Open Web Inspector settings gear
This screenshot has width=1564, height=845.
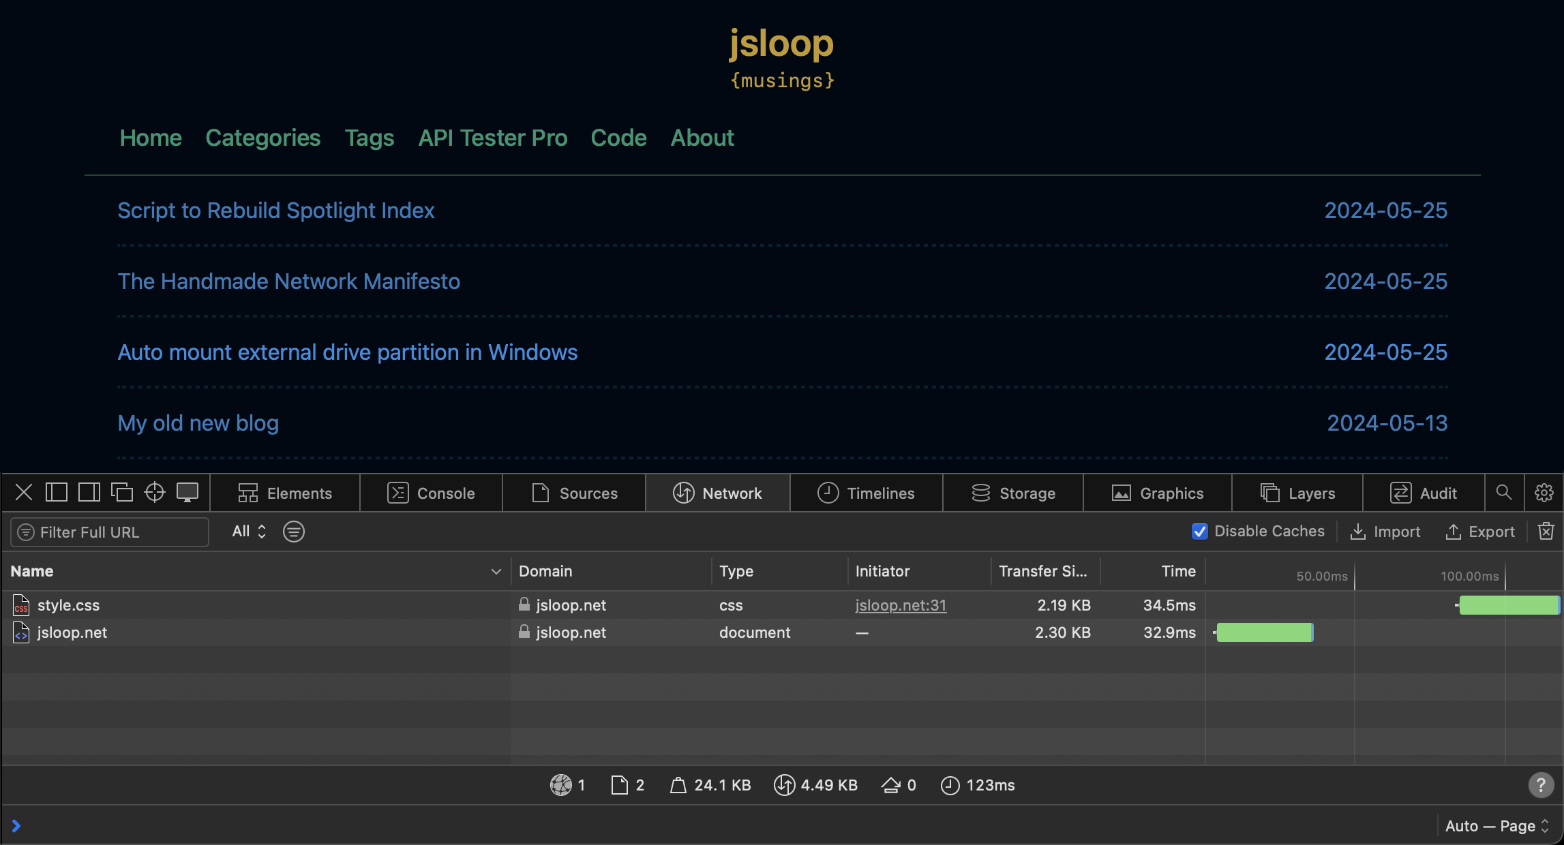click(x=1544, y=492)
